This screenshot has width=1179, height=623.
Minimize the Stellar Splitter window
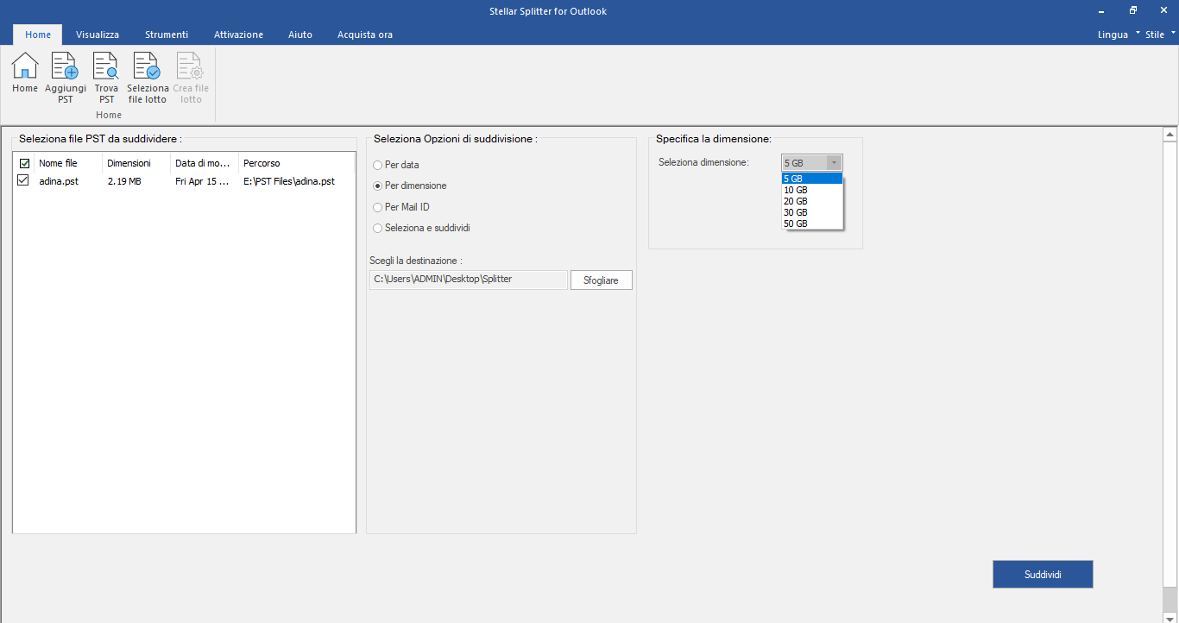(x=1101, y=11)
